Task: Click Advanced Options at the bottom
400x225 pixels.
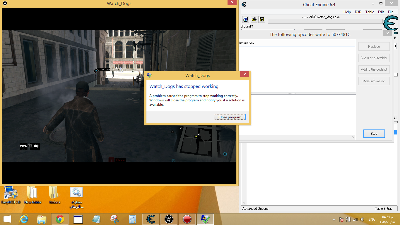Action: [x=255, y=209]
